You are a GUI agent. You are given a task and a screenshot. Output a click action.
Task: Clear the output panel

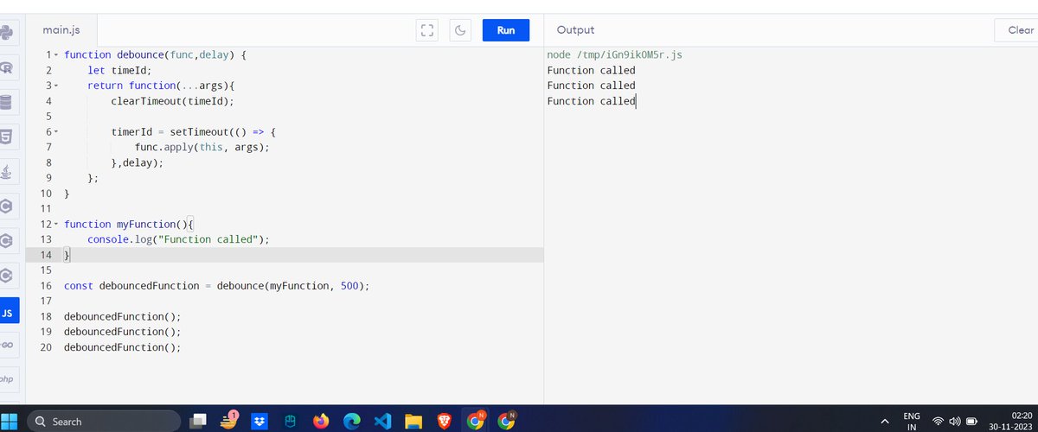pyautogui.click(x=1019, y=30)
